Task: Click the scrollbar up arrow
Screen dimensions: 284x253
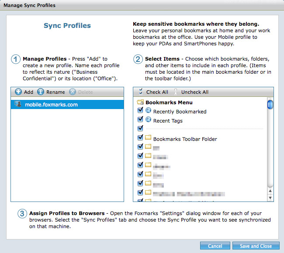Action: (x=270, y=191)
